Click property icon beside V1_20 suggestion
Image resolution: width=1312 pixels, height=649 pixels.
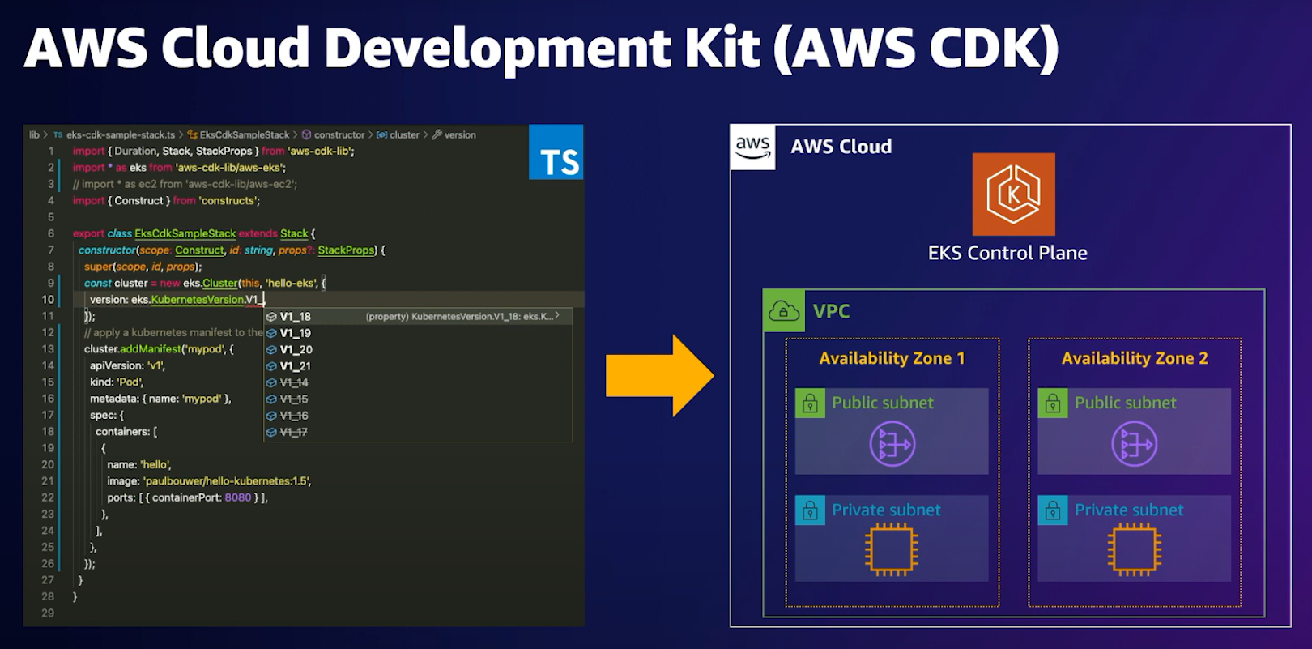coord(272,350)
